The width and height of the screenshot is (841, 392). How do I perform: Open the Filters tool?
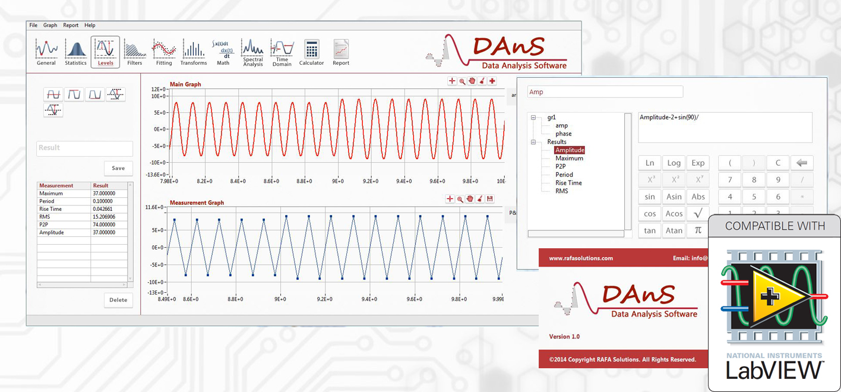[x=135, y=52]
